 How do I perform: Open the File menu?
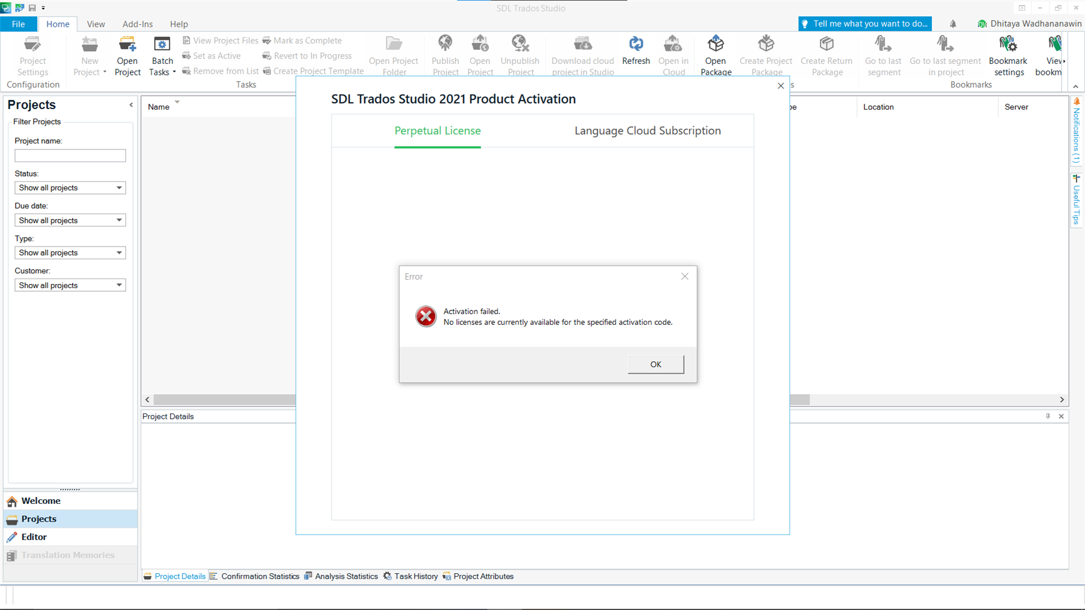(x=19, y=24)
